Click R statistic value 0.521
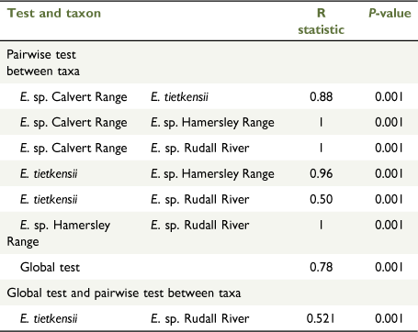 pos(321,318)
